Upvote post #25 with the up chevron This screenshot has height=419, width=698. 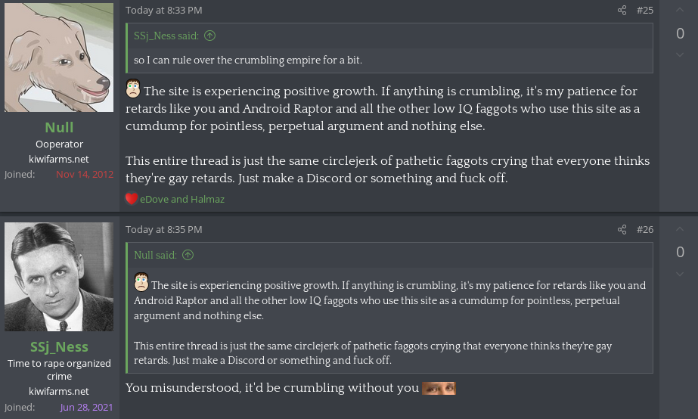680,10
